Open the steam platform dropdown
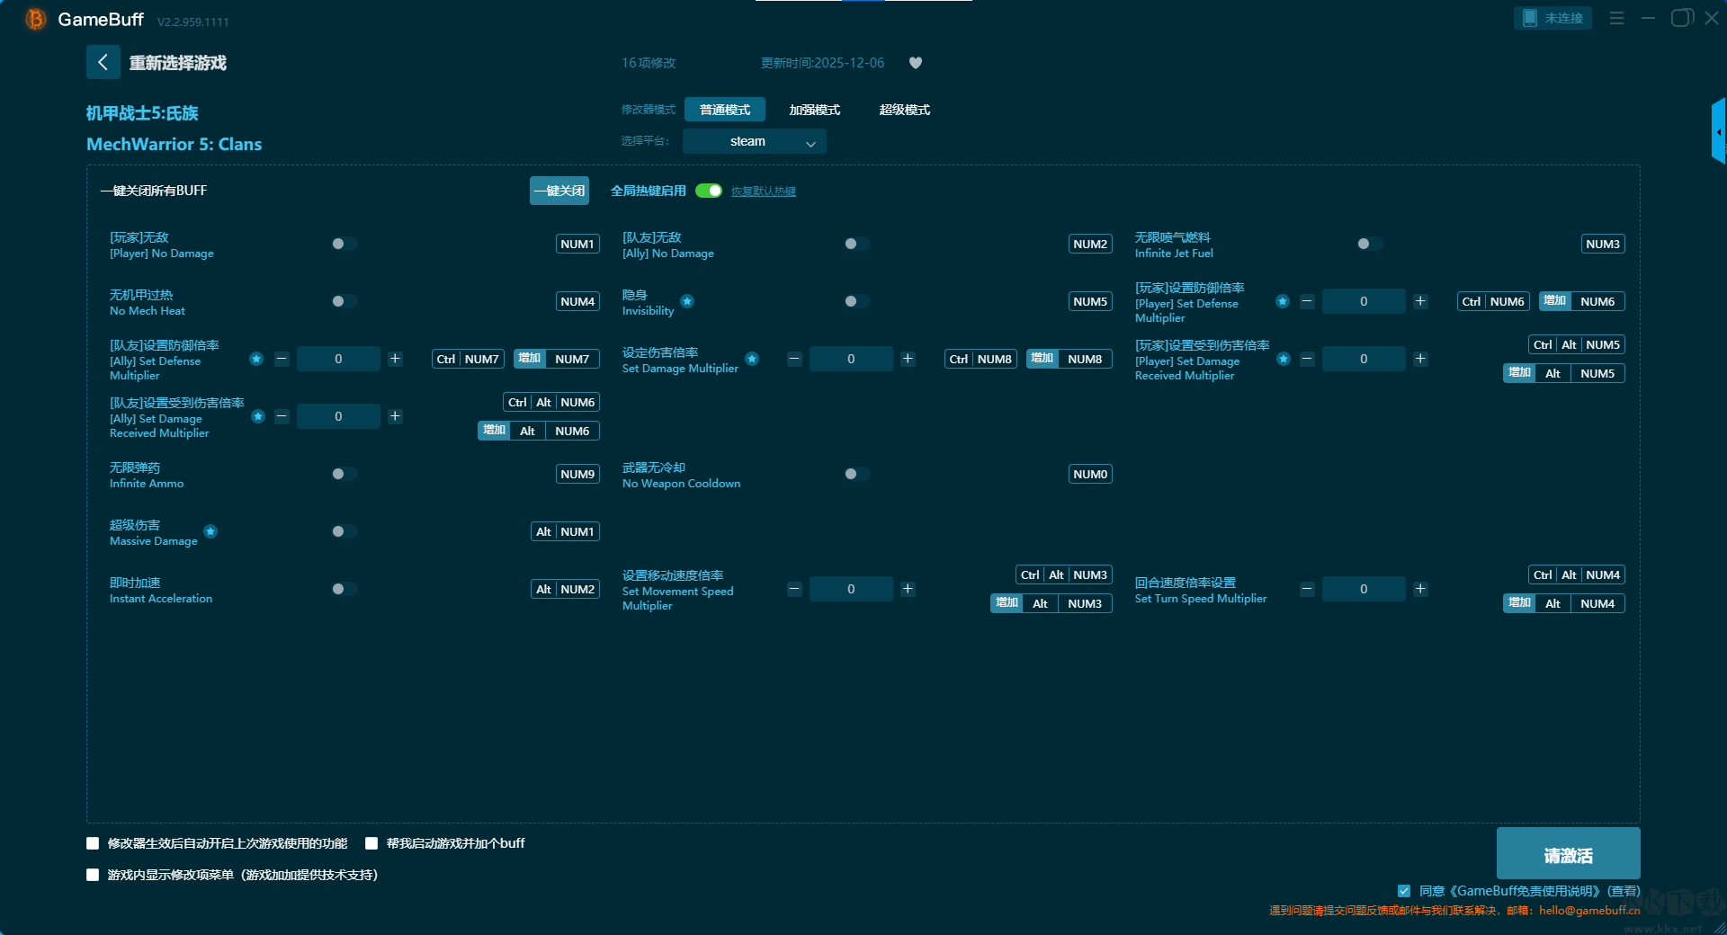 click(x=755, y=141)
